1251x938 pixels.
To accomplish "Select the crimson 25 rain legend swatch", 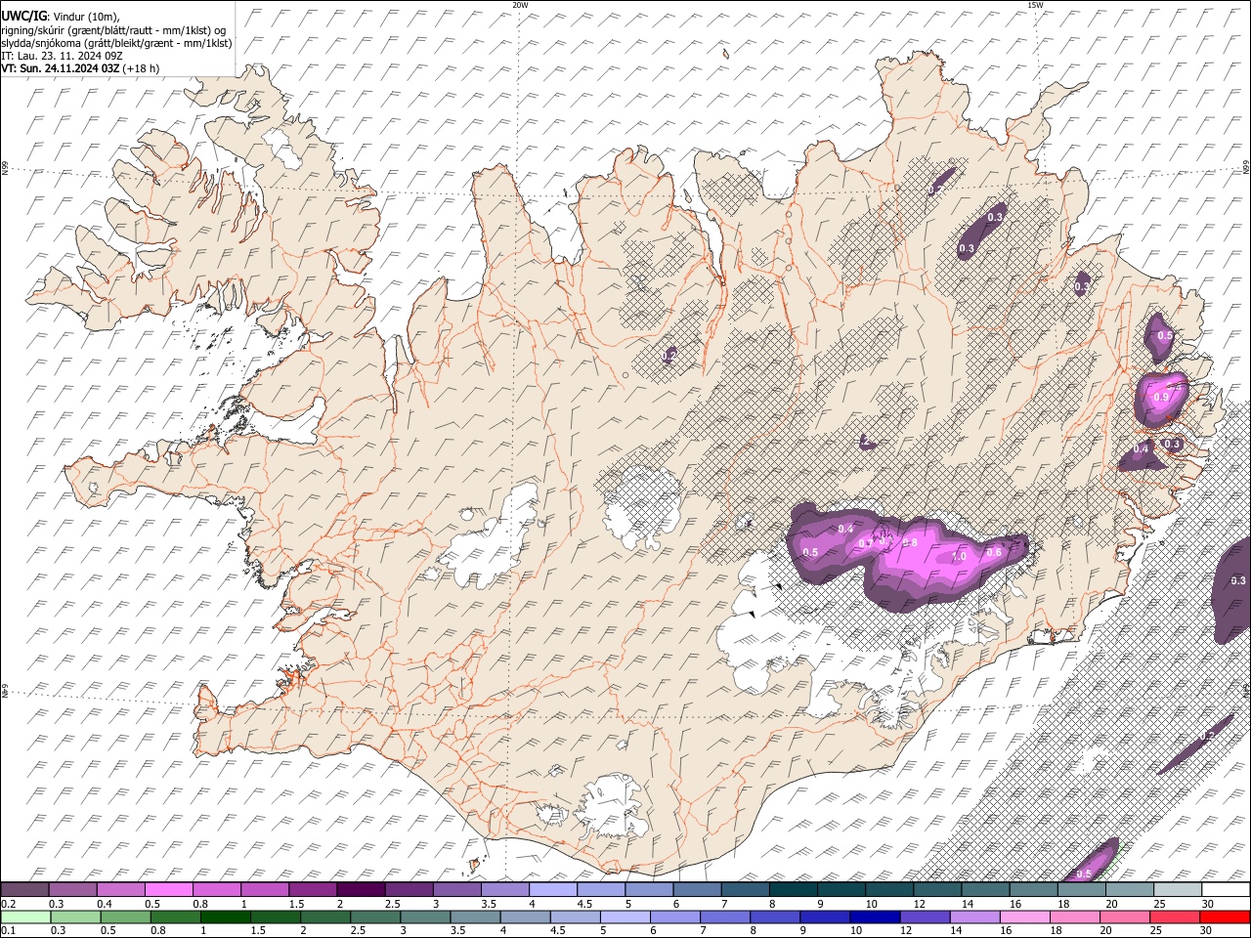I will [1174, 917].
